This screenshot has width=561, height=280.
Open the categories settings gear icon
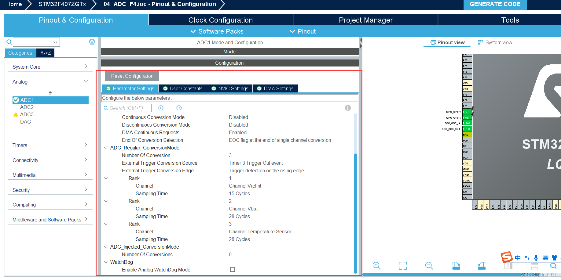point(92,42)
